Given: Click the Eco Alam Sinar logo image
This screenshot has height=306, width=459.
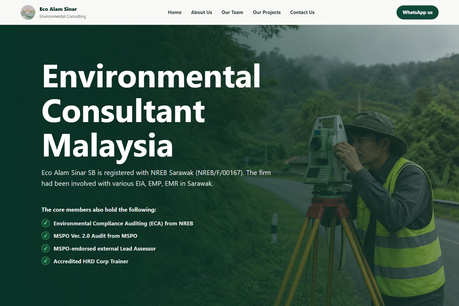Looking at the screenshot, I should pyautogui.click(x=28, y=12).
